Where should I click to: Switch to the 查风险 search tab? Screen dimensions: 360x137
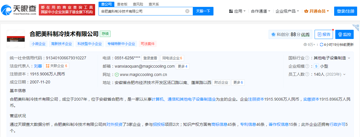click(138, 4)
